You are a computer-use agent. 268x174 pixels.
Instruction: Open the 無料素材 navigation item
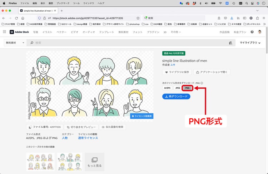tap(123, 32)
